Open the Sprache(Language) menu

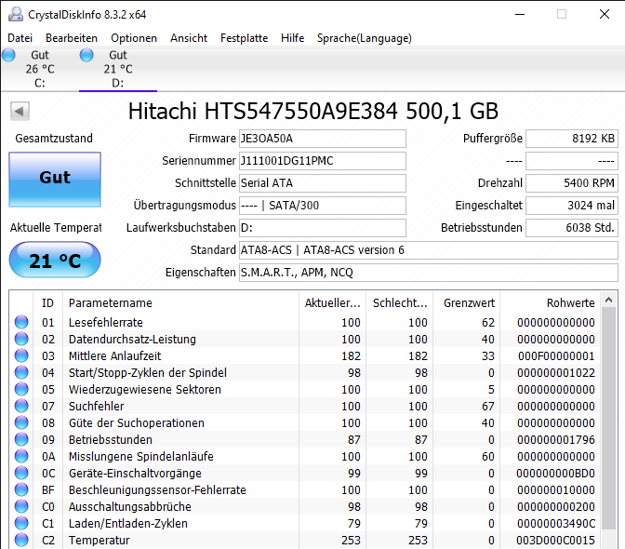tap(364, 38)
